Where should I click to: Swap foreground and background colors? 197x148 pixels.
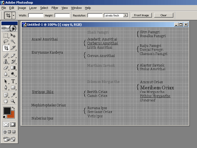tap(13, 108)
